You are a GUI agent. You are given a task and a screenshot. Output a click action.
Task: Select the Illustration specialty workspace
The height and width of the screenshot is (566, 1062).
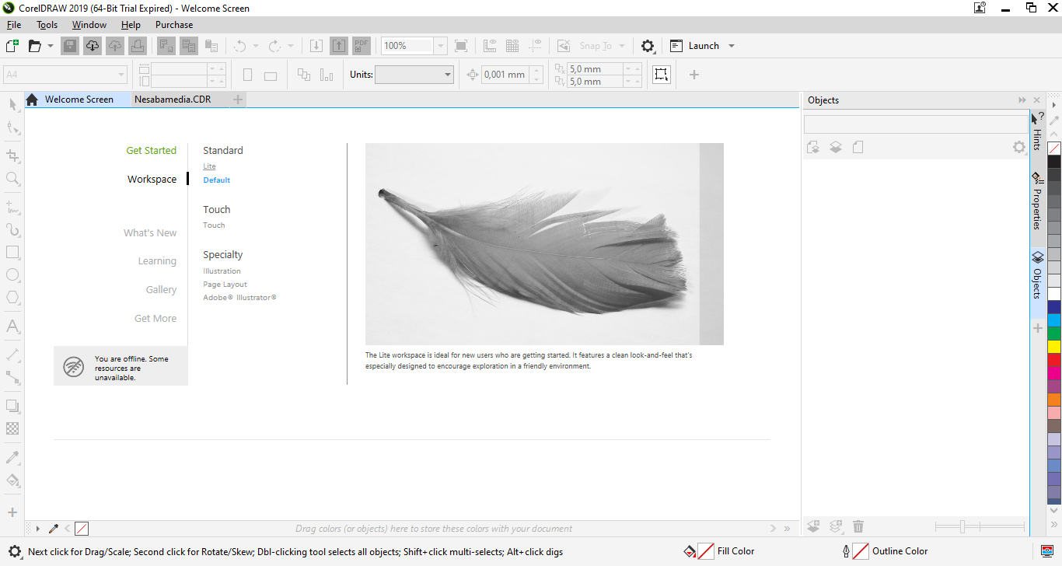coord(222,271)
